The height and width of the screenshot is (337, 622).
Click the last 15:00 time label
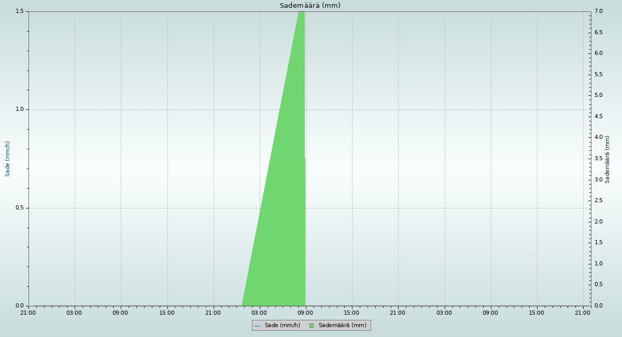[x=536, y=313]
